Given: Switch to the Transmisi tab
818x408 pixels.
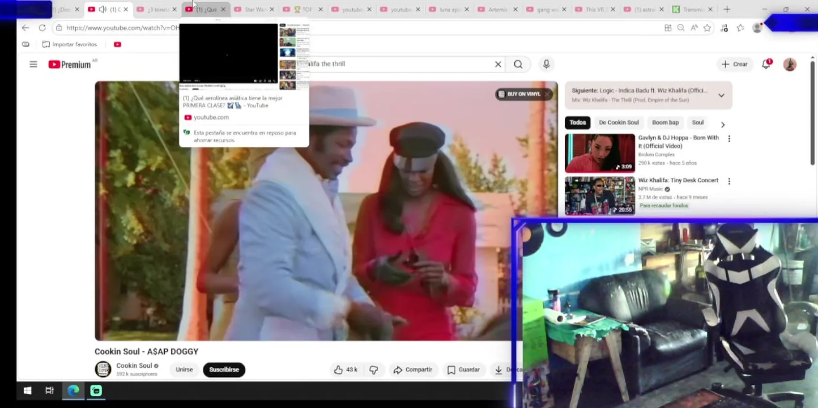Looking at the screenshot, I should click(693, 9).
